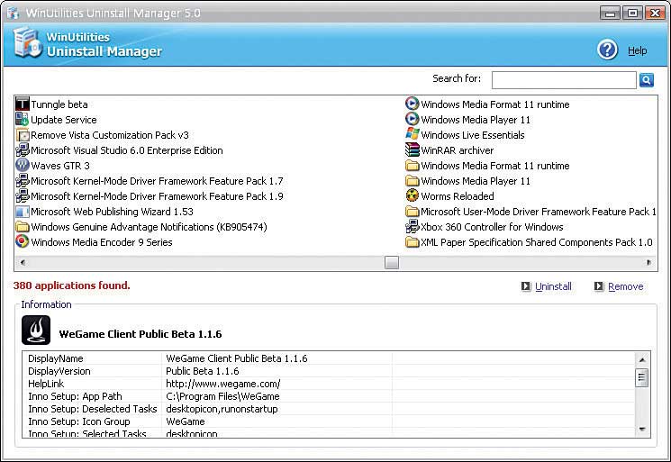Click the arrow icon beside Remove
The width and height of the screenshot is (671, 462).
click(599, 286)
